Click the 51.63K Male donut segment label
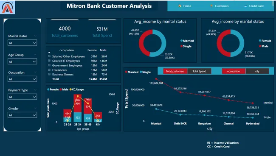The height and width of the screenshot is (156, 276). (x=211, y=32)
